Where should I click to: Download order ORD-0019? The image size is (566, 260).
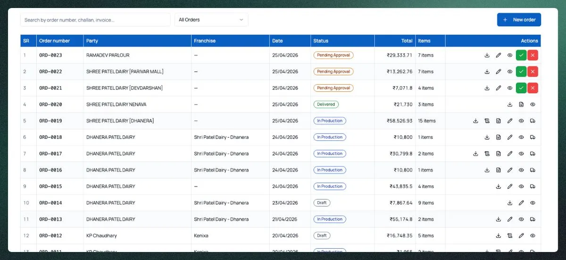pos(475,121)
